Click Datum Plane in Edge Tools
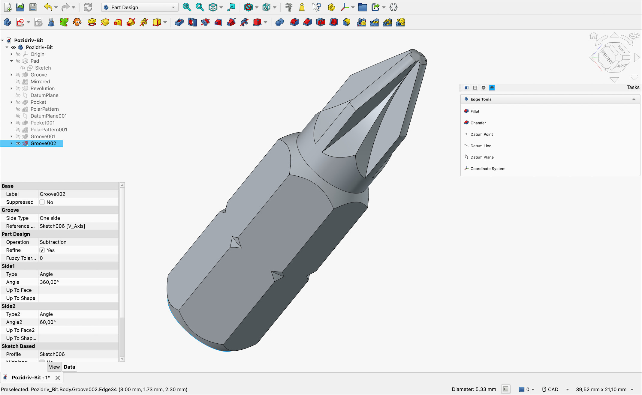This screenshot has width=642, height=395. coord(482,157)
